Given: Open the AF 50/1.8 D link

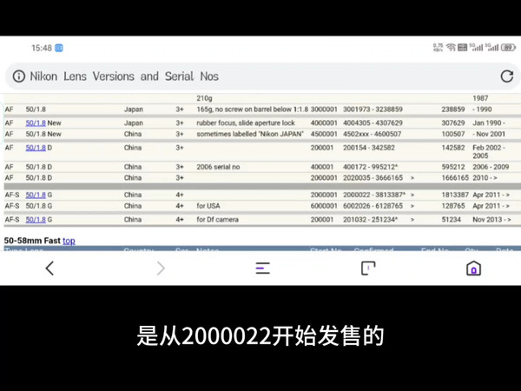Looking at the screenshot, I should [36, 148].
